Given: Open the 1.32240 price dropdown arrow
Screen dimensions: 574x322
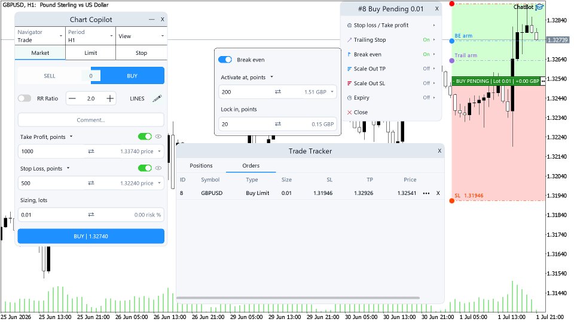Looking at the screenshot, I should click(x=159, y=183).
